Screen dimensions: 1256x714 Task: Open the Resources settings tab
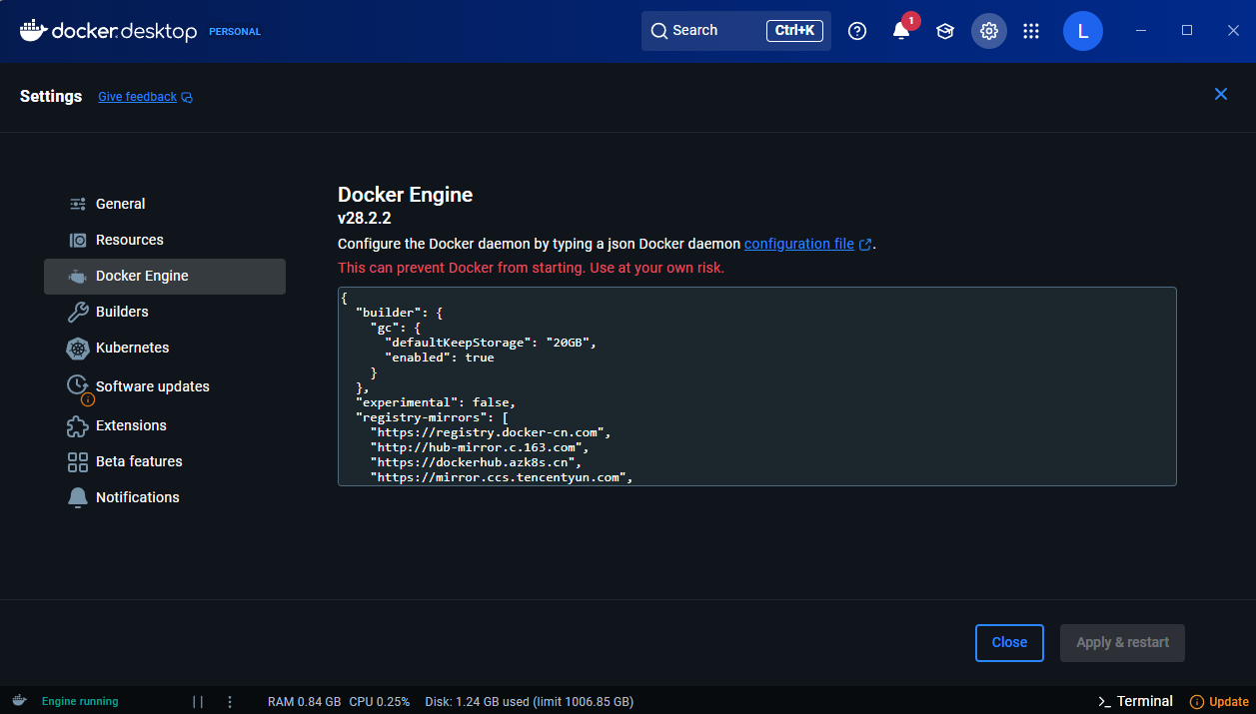(x=165, y=240)
